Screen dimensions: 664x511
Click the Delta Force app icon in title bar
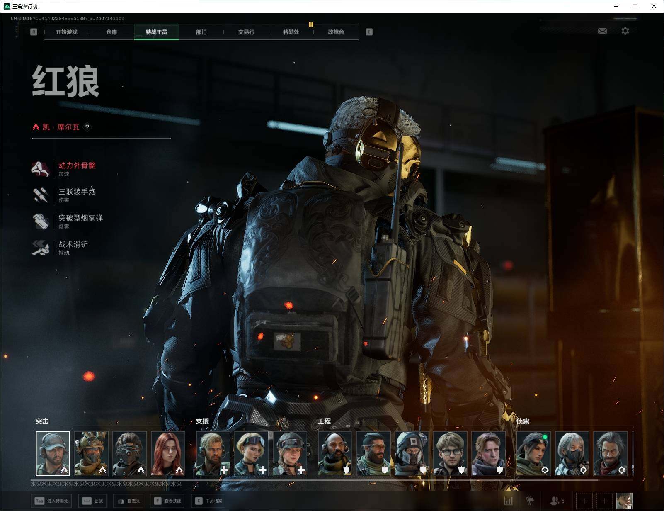pyautogui.click(x=7, y=6)
